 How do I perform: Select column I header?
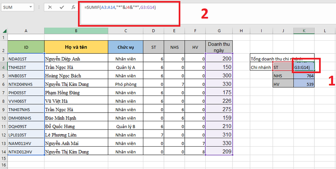coord(261,31)
